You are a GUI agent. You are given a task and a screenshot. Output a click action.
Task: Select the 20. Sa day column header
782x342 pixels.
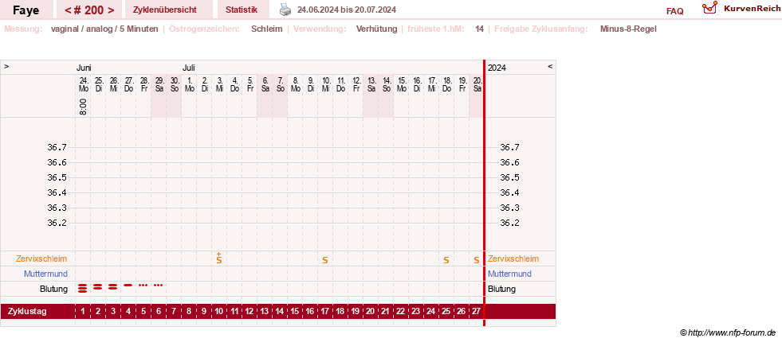(477, 84)
